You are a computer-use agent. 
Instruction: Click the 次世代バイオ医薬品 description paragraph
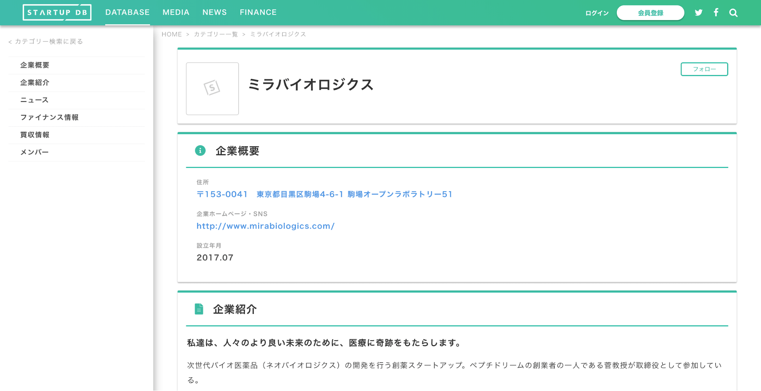pyautogui.click(x=454, y=373)
